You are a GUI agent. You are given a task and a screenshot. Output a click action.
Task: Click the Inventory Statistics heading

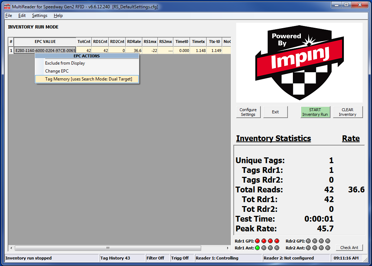(273, 139)
